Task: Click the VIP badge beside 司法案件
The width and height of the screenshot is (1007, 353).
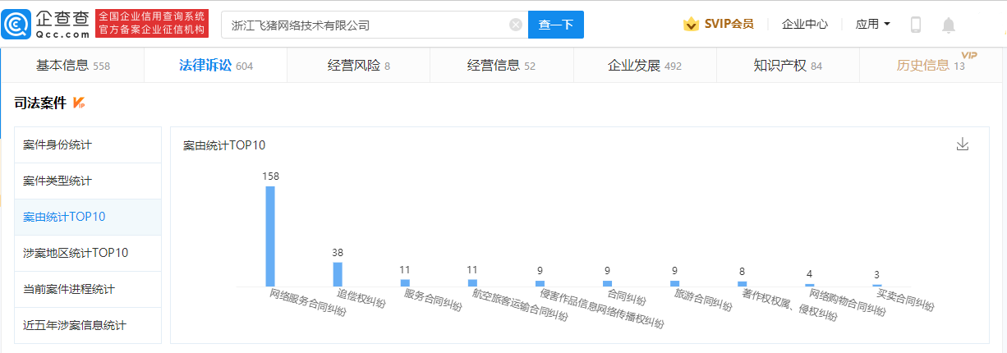Action: 80,103
